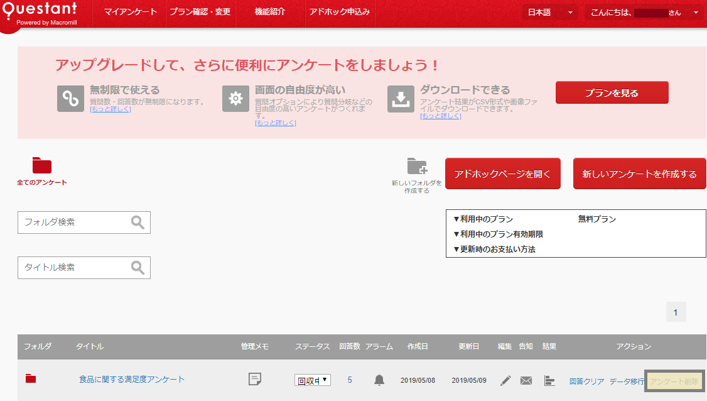This screenshot has height=401, width=707.
Task: Open もっと詳しく link under 画面の自由度が高い
Action: click(x=276, y=123)
